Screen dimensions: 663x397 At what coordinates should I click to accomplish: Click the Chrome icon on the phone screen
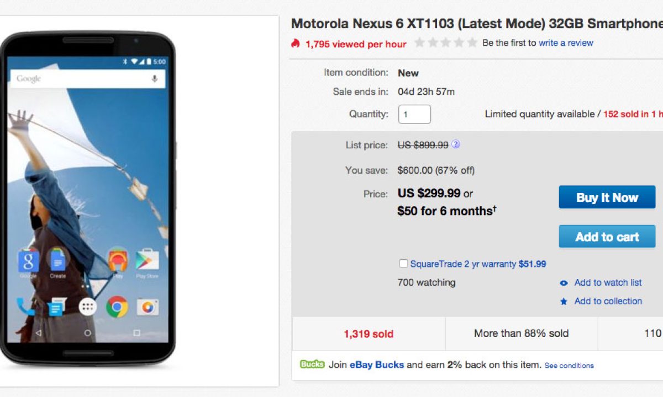coord(117,307)
